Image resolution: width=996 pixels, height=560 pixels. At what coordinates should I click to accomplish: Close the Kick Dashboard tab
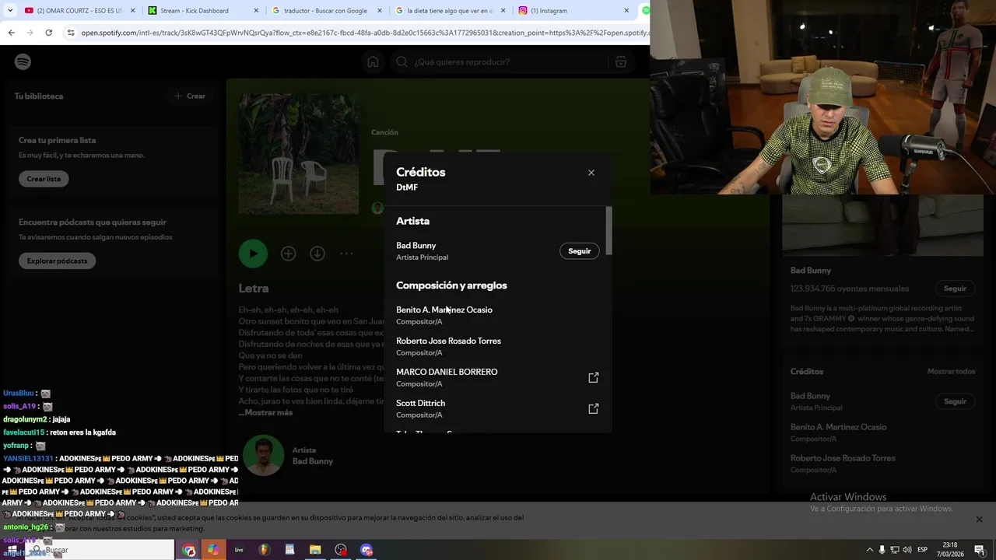pyautogui.click(x=256, y=11)
